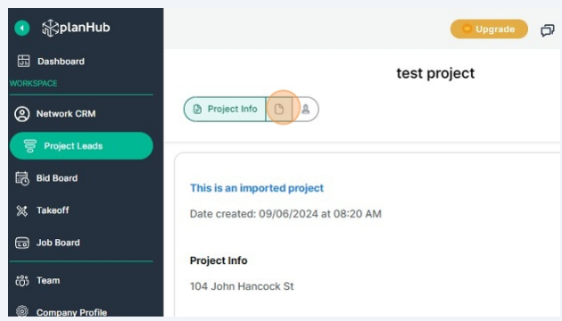Screen dimensions: 562x321
Task: Click the test project title
Action: (x=435, y=73)
